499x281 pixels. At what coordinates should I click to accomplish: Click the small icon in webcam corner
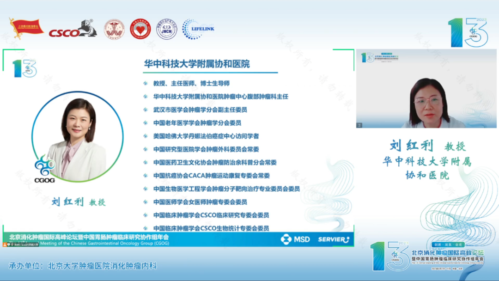point(359,125)
